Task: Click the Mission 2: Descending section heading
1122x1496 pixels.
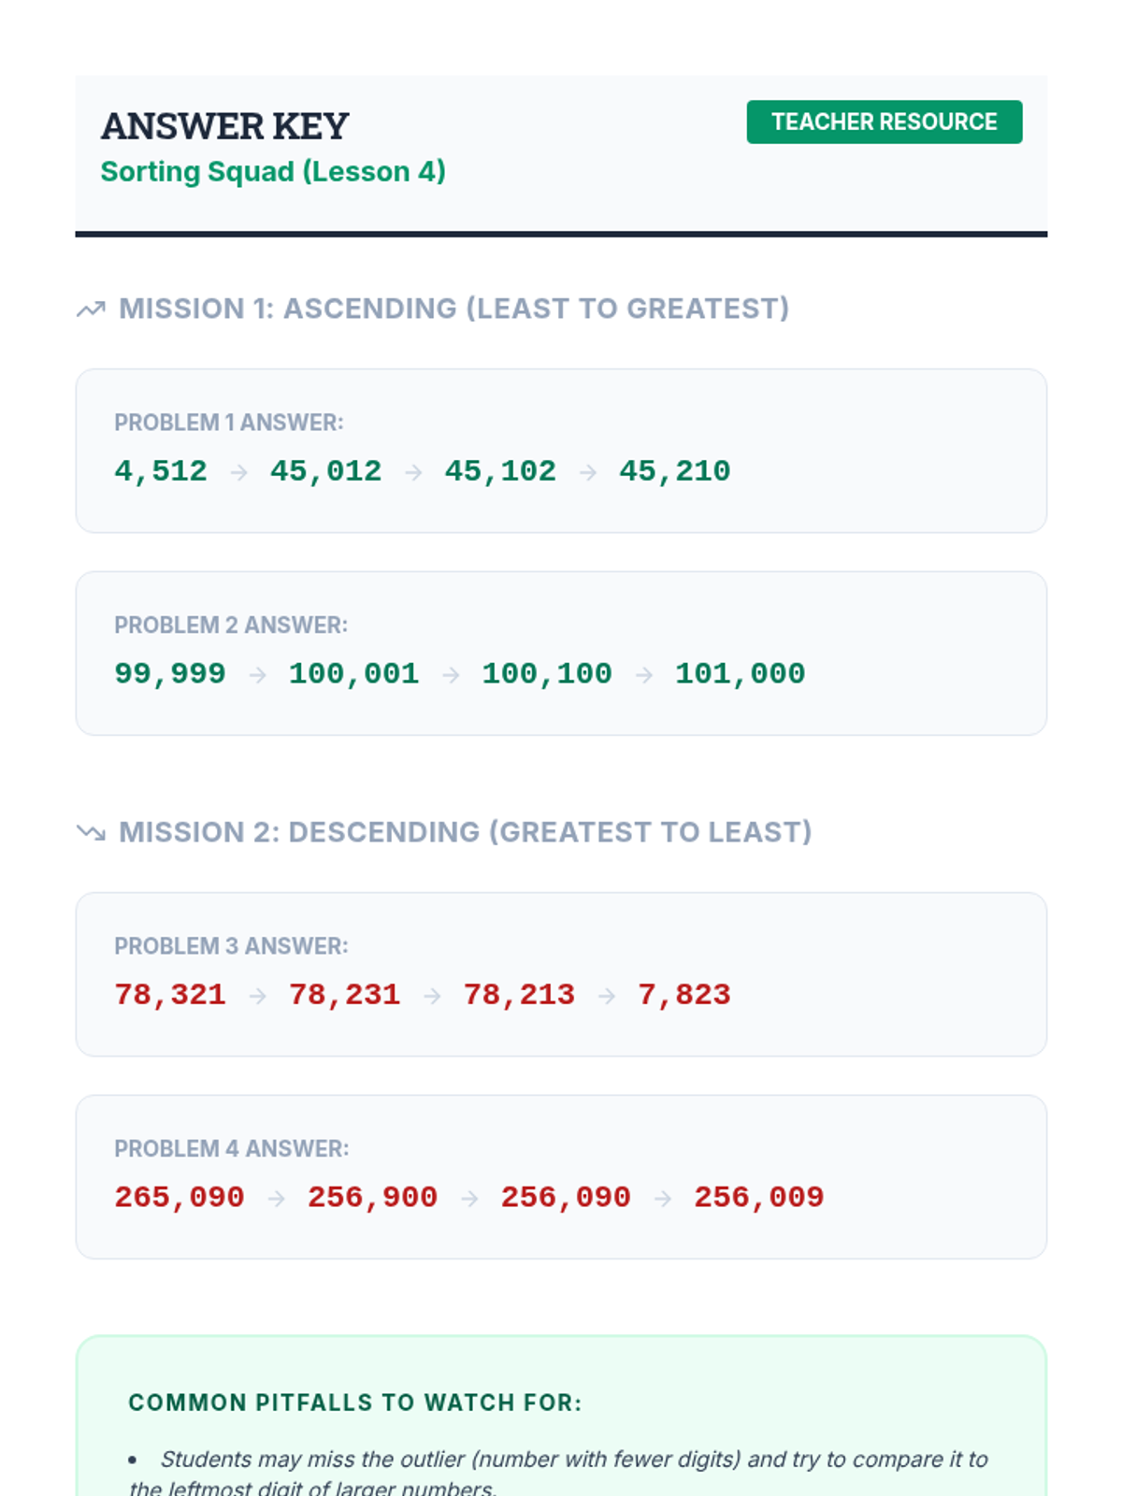Action: click(x=465, y=832)
